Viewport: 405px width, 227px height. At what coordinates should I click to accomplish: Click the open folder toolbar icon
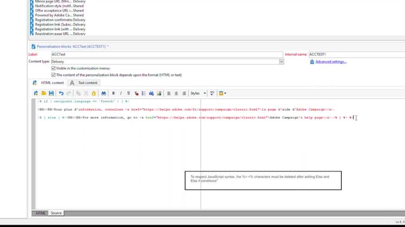(43, 93)
